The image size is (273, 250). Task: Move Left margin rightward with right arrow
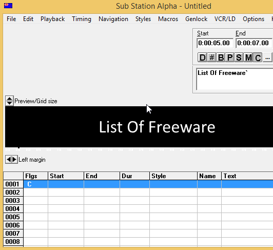click(14, 160)
